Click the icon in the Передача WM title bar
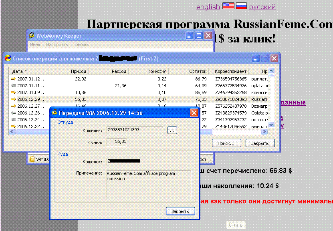Image resolution: width=333 pixels, height=231 pixels. 54,113
